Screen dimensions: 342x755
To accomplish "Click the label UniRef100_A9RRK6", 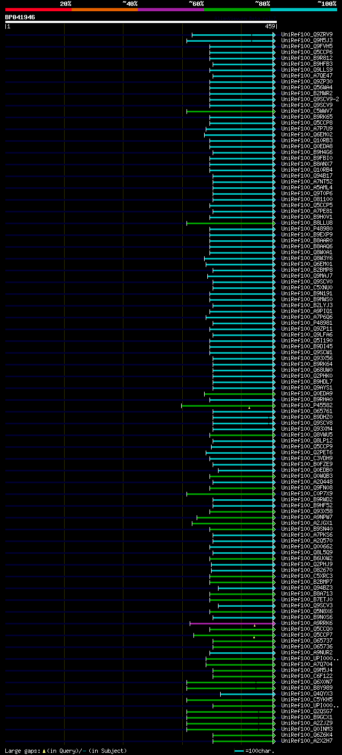I will 307,623.
